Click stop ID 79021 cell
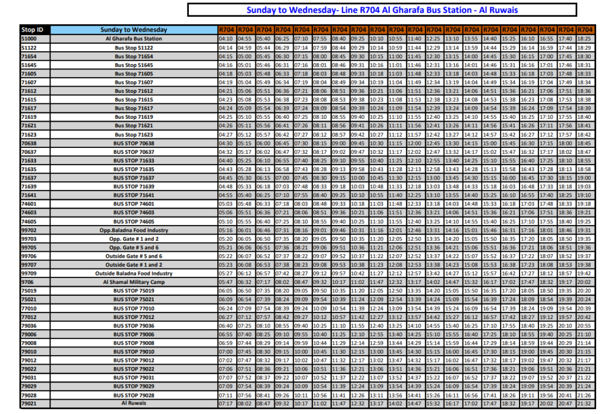The width and height of the screenshot is (608, 414). point(34,403)
